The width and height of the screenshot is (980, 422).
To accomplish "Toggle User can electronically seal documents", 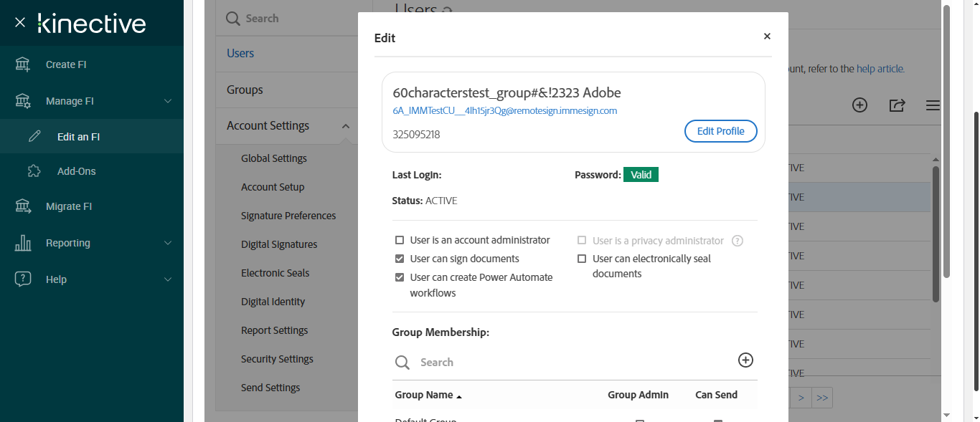I will pos(582,259).
